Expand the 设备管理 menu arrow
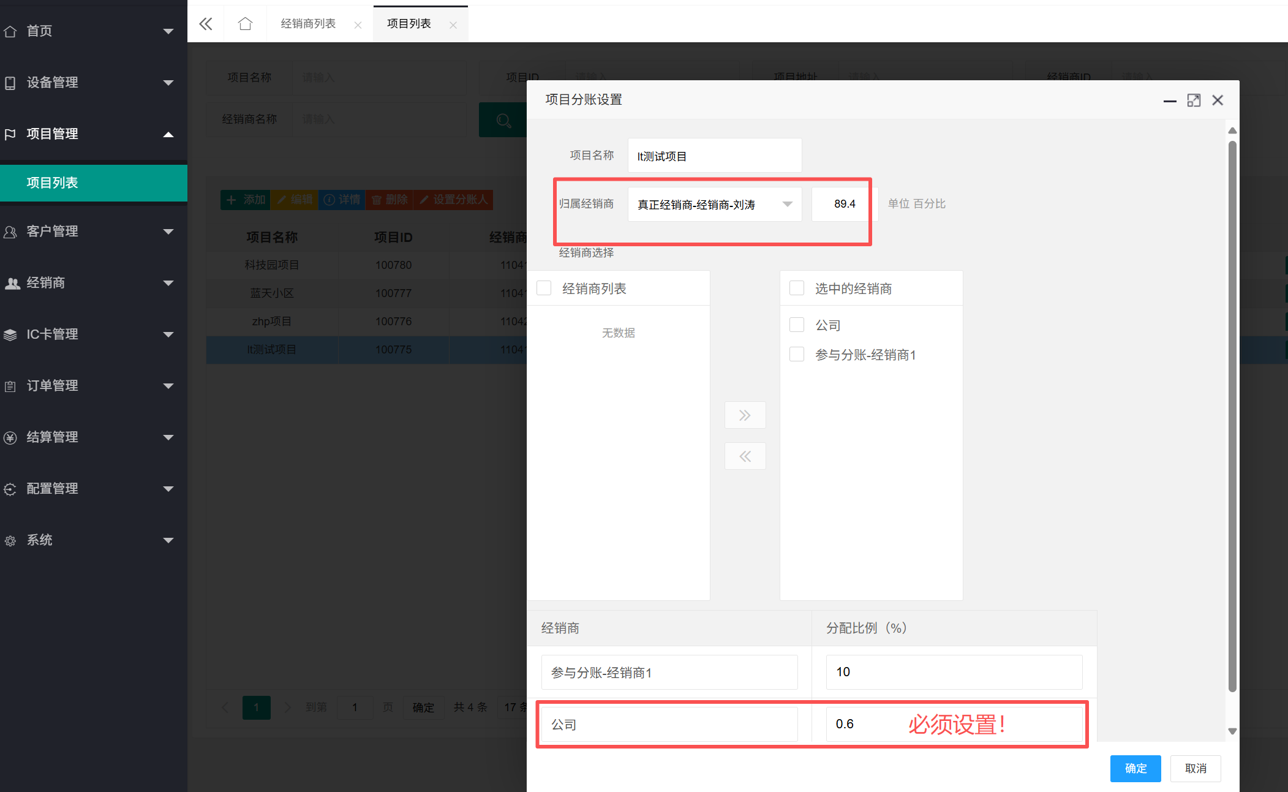 168,83
